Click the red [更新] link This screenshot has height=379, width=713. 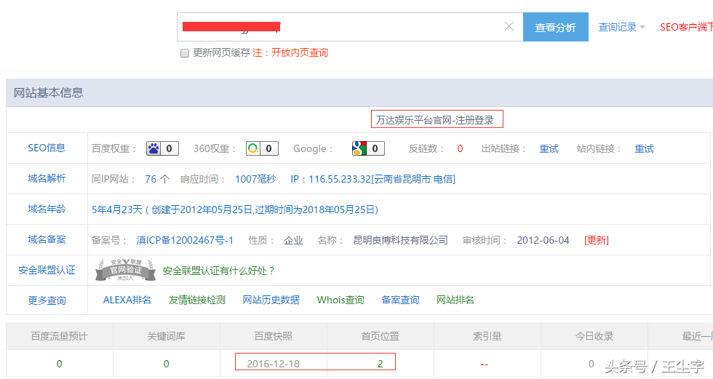(597, 240)
